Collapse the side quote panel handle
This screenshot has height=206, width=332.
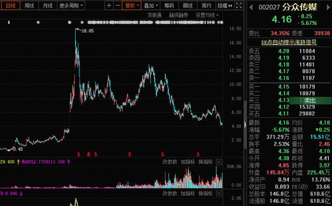[245, 125]
